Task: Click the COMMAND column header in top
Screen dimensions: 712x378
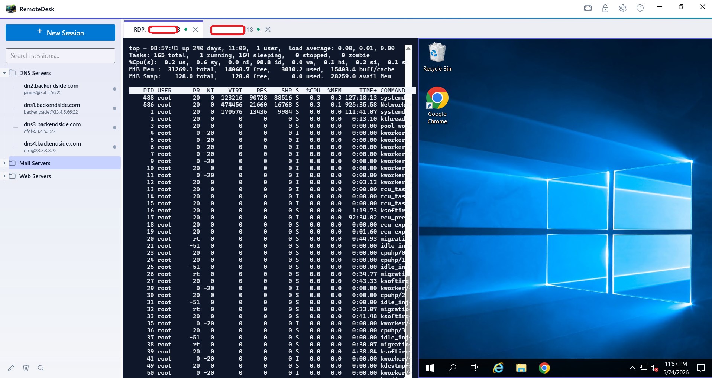Action: click(393, 91)
